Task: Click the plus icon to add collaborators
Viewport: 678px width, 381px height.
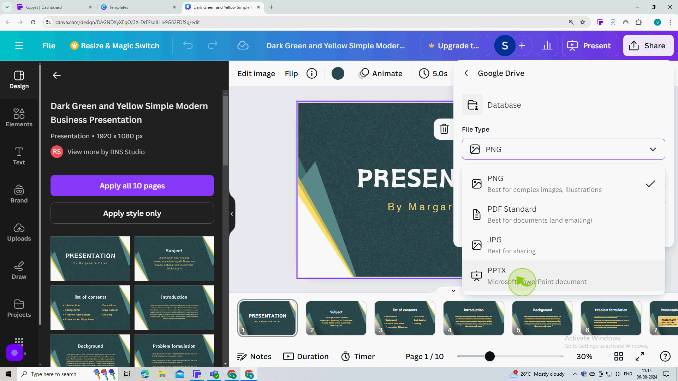Action: [x=522, y=46]
